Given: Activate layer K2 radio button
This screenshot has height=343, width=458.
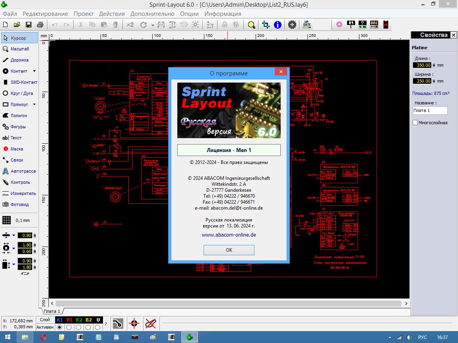Looking at the screenshot, I should point(79,327).
